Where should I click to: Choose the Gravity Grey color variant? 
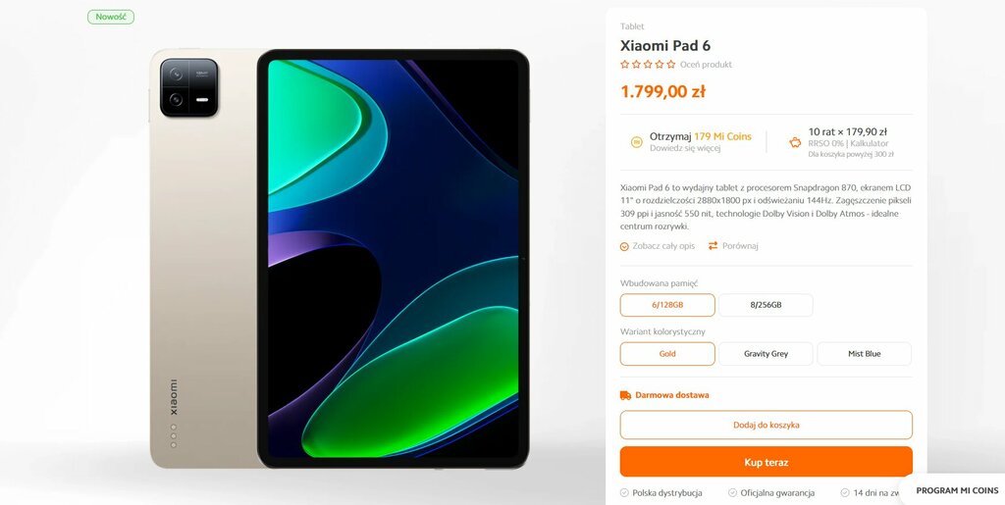click(766, 354)
